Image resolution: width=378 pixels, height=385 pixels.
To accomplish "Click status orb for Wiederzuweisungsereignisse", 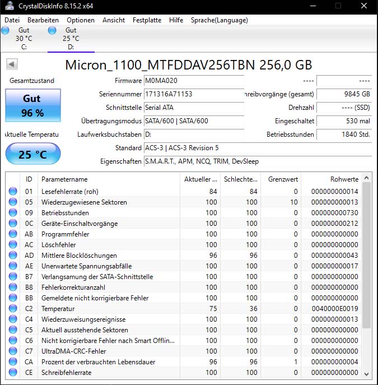I will pyautogui.click(x=13, y=319).
